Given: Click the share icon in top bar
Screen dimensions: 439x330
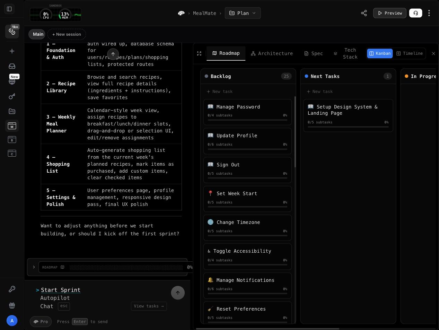Looking at the screenshot, I should [x=364, y=13].
